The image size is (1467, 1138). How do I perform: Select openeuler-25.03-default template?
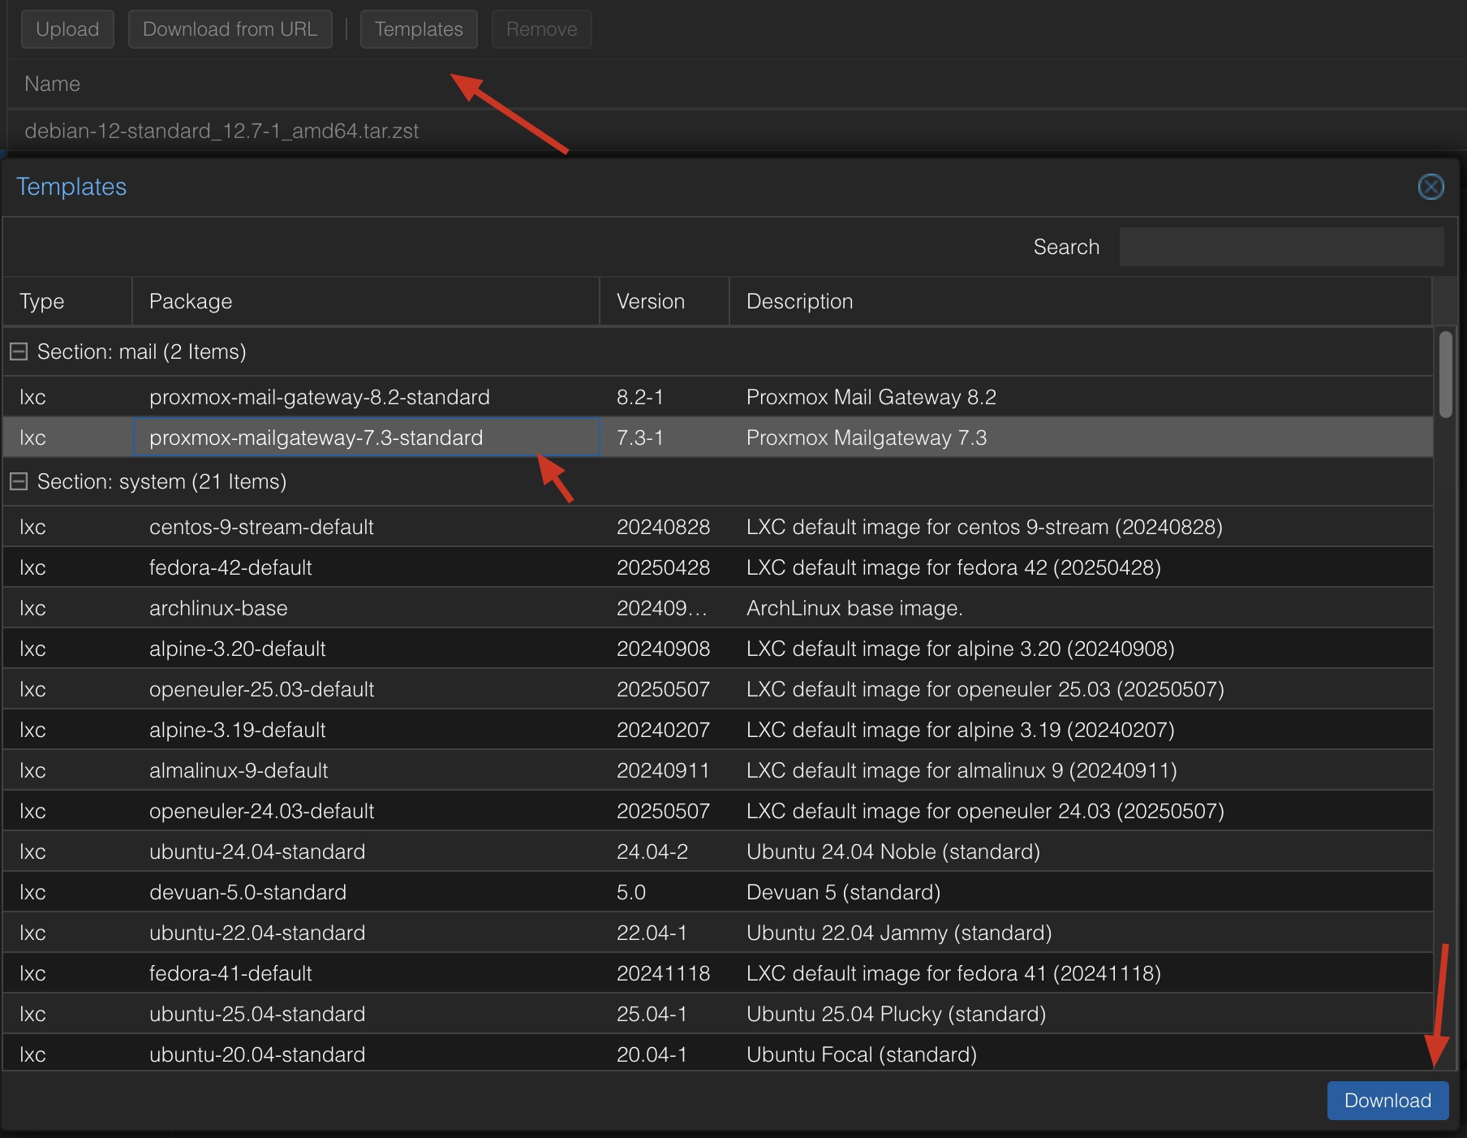click(718, 689)
